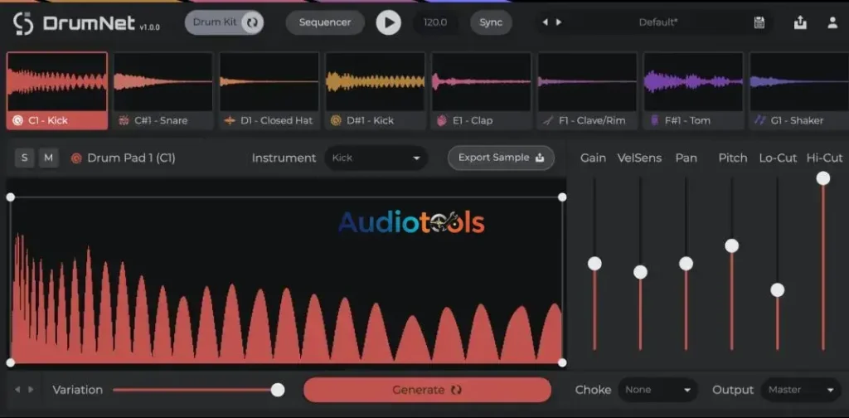Click the Choke label
This screenshot has height=418, width=849.
click(593, 390)
